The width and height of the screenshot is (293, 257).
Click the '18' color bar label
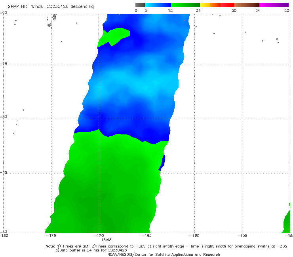(170, 11)
